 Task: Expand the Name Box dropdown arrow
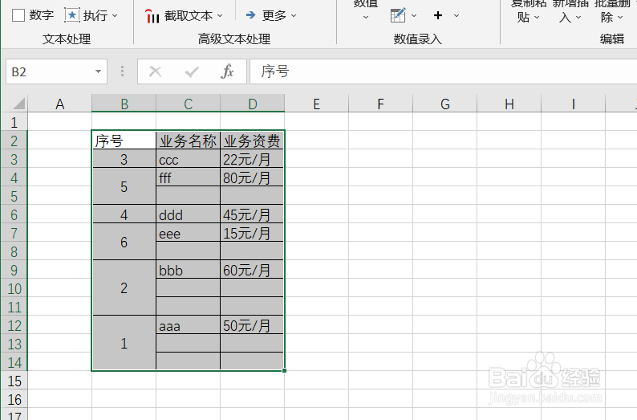click(99, 71)
